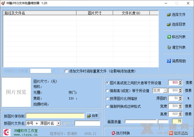Click the 待缩放文件数量 count field
This screenshot has height=137, width=194.
point(41,71)
